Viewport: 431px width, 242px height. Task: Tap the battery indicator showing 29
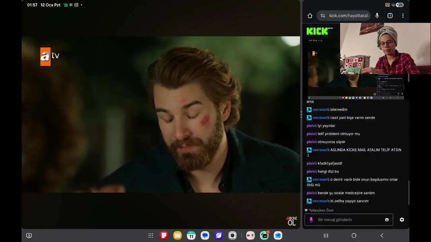(400, 5)
